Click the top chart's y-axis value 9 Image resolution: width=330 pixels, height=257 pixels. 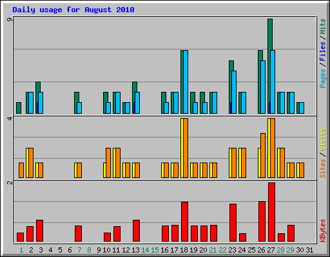point(10,19)
